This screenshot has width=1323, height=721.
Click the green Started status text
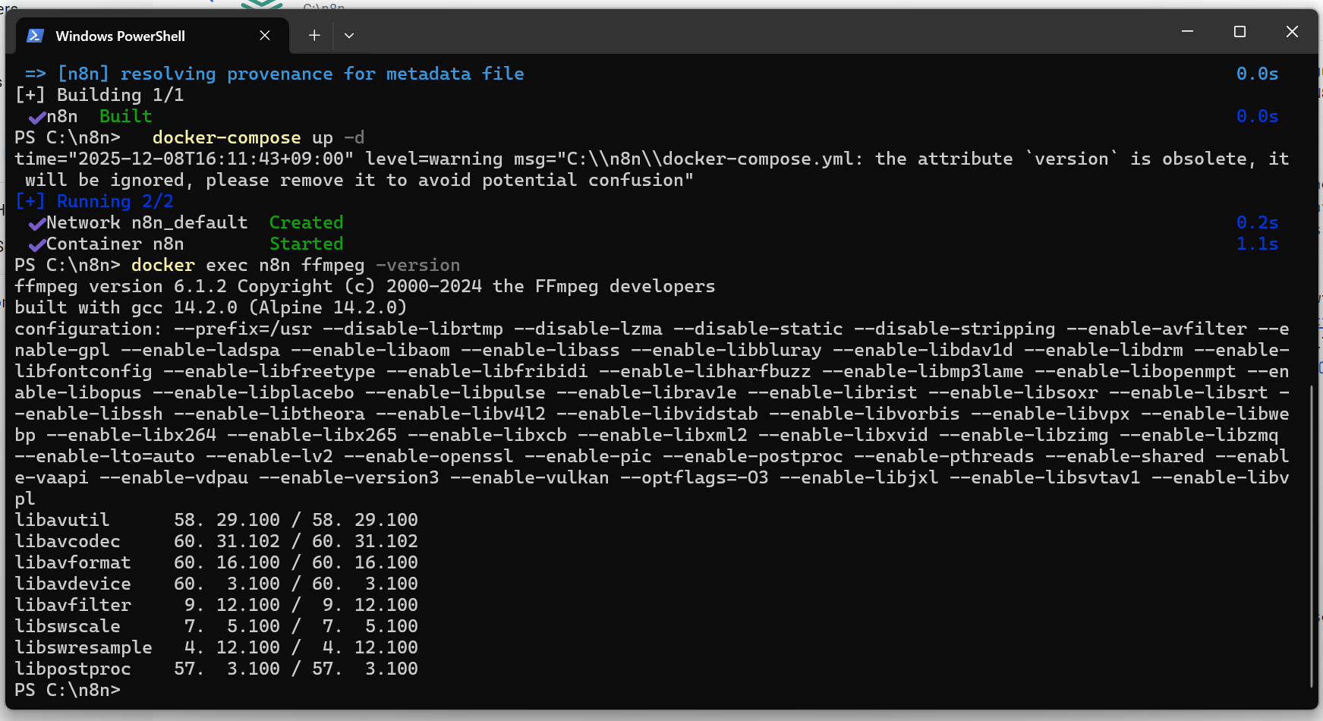pyautogui.click(x=306, y=244)
